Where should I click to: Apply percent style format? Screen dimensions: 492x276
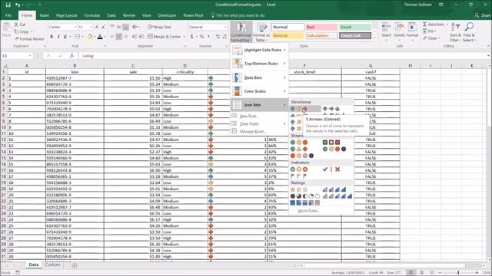tap(201, 37)
